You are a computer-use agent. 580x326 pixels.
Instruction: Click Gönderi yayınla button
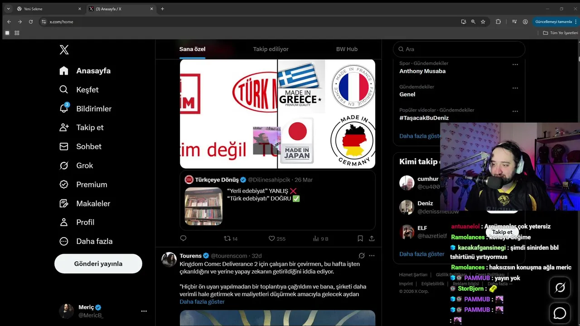pos(98,264)
